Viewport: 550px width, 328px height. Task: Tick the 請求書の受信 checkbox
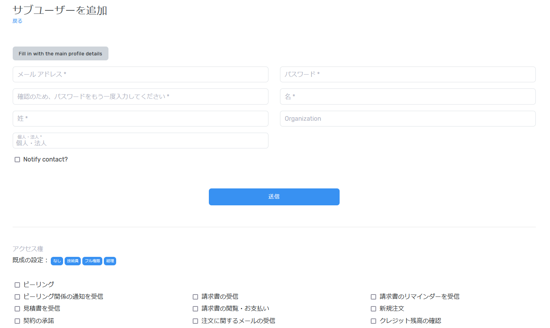point(195,297)
